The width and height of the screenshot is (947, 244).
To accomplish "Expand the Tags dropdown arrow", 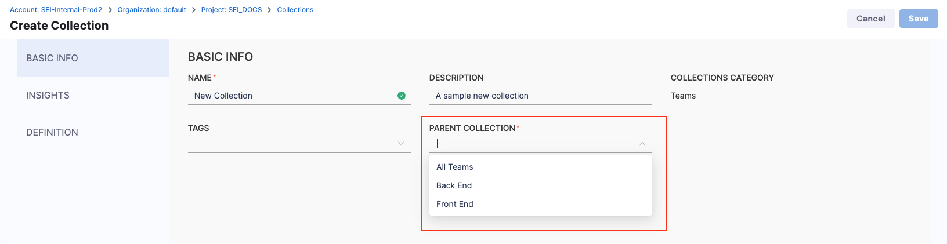I will click(x=401, y=144).
